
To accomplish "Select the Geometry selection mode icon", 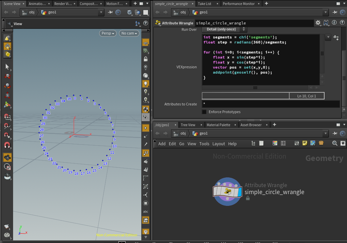I will (7, 46).
